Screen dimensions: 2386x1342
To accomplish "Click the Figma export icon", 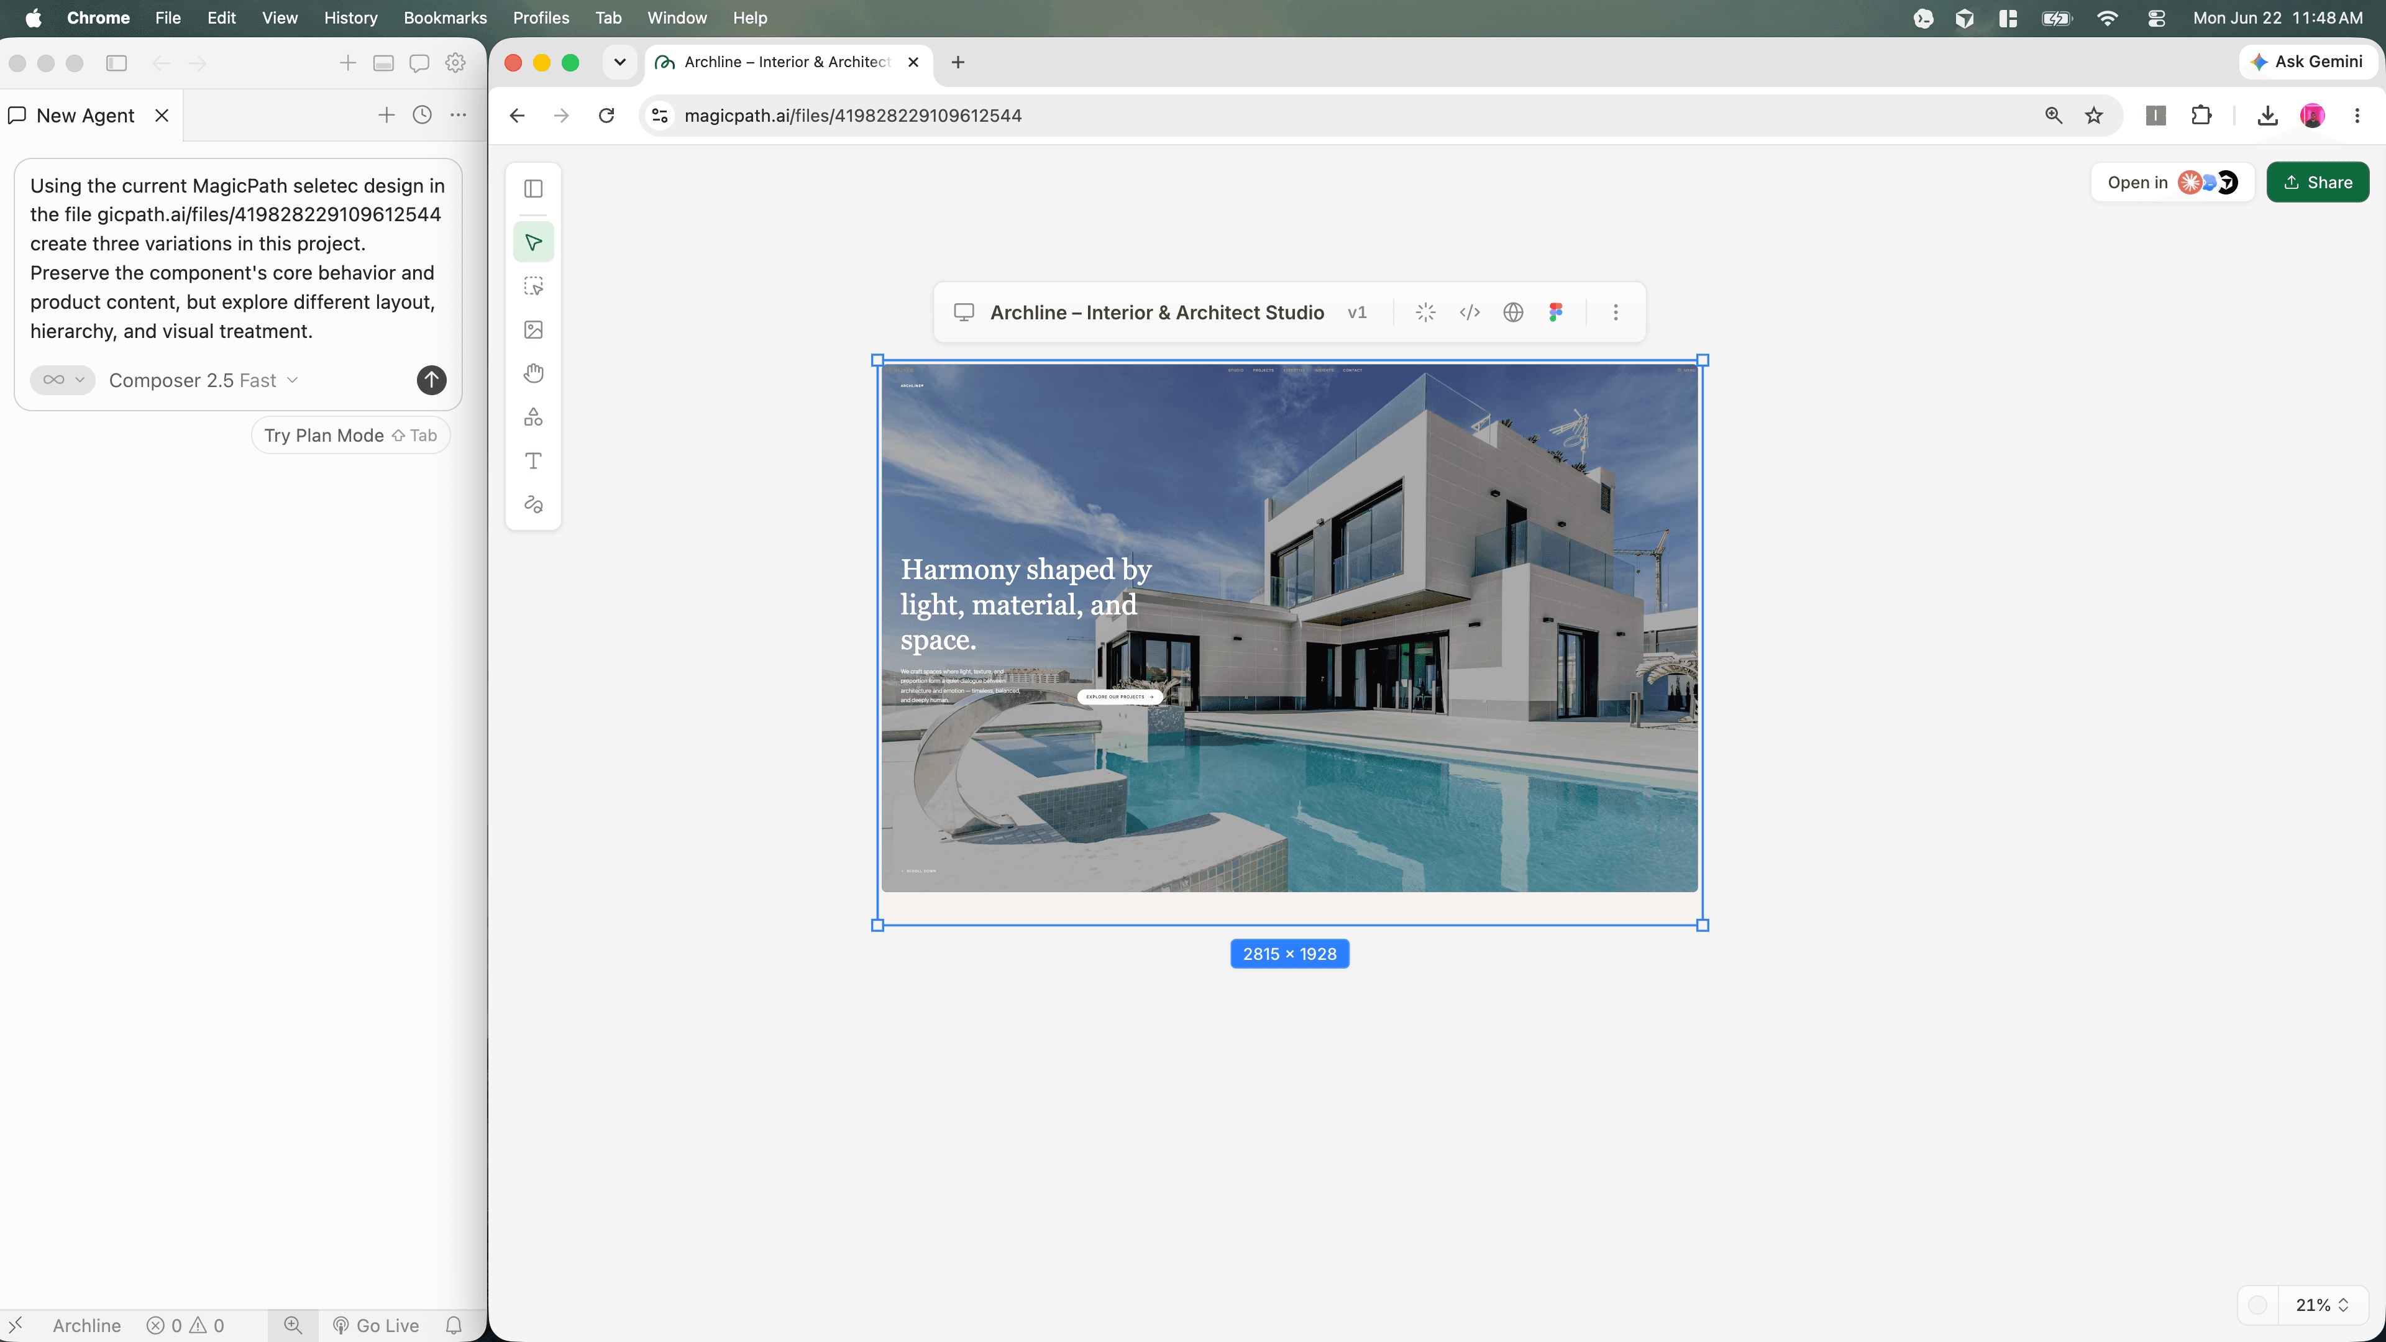I will 1556,313.
